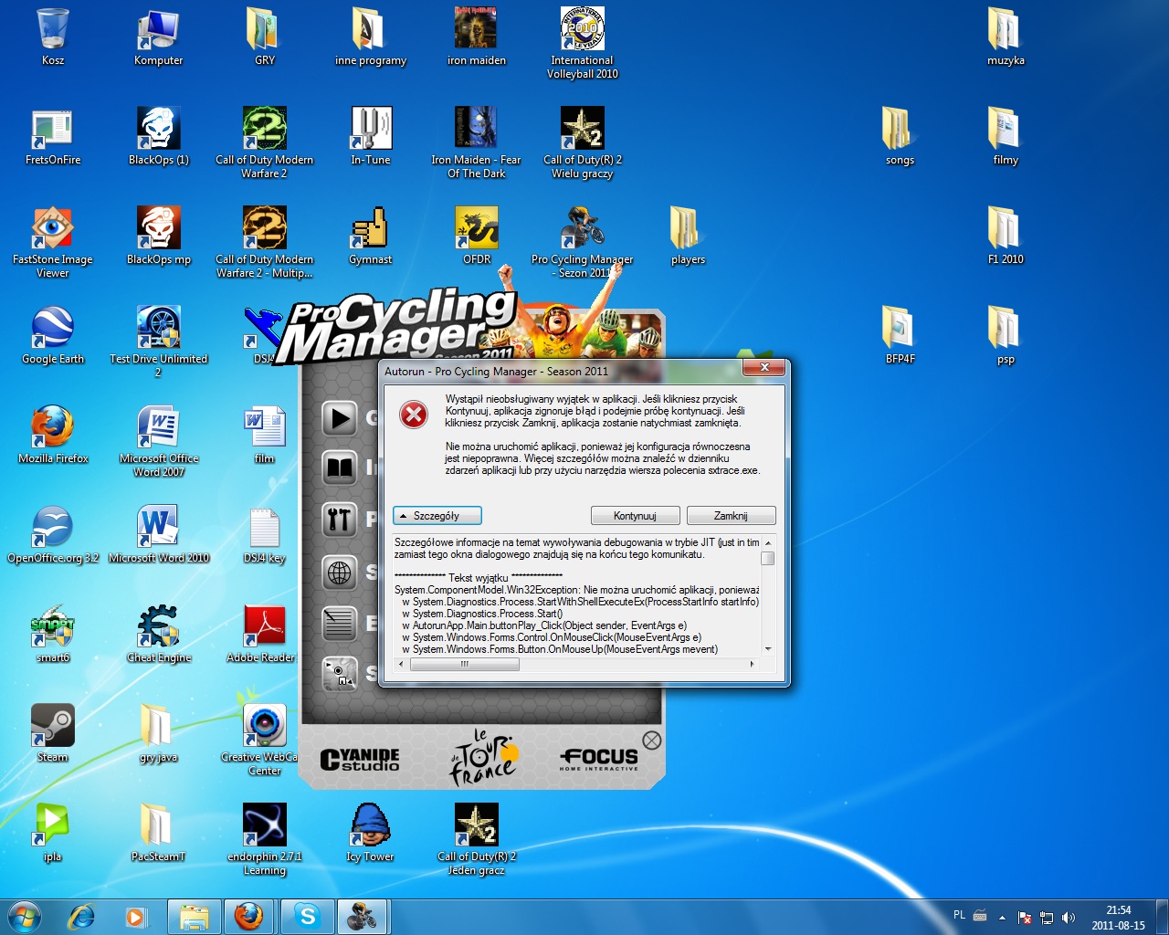Click the volume speaker tray icon
This screenshot has width=1169, height=935.
coord(1069,917)
